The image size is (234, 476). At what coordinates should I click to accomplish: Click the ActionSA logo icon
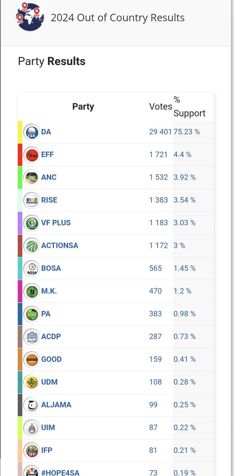[x=31, y=246]
